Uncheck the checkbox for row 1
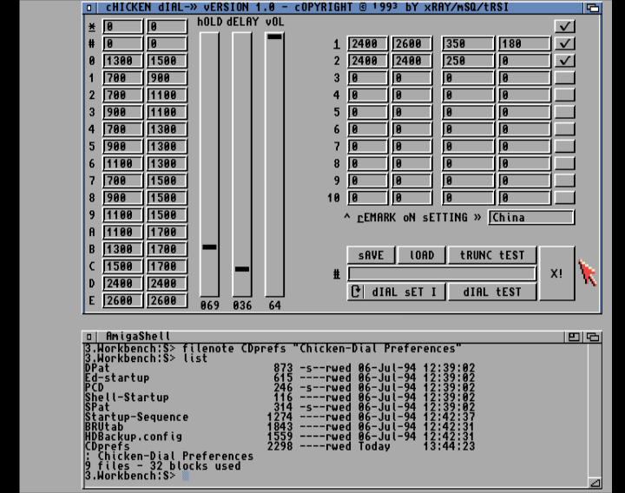Viewport: 625px width, 493px height. tap(565, 43)
